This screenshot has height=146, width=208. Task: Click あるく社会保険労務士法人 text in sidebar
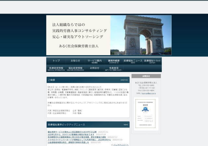[146, 83]
